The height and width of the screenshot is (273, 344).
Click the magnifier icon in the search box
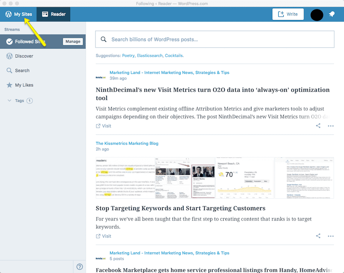104,40
